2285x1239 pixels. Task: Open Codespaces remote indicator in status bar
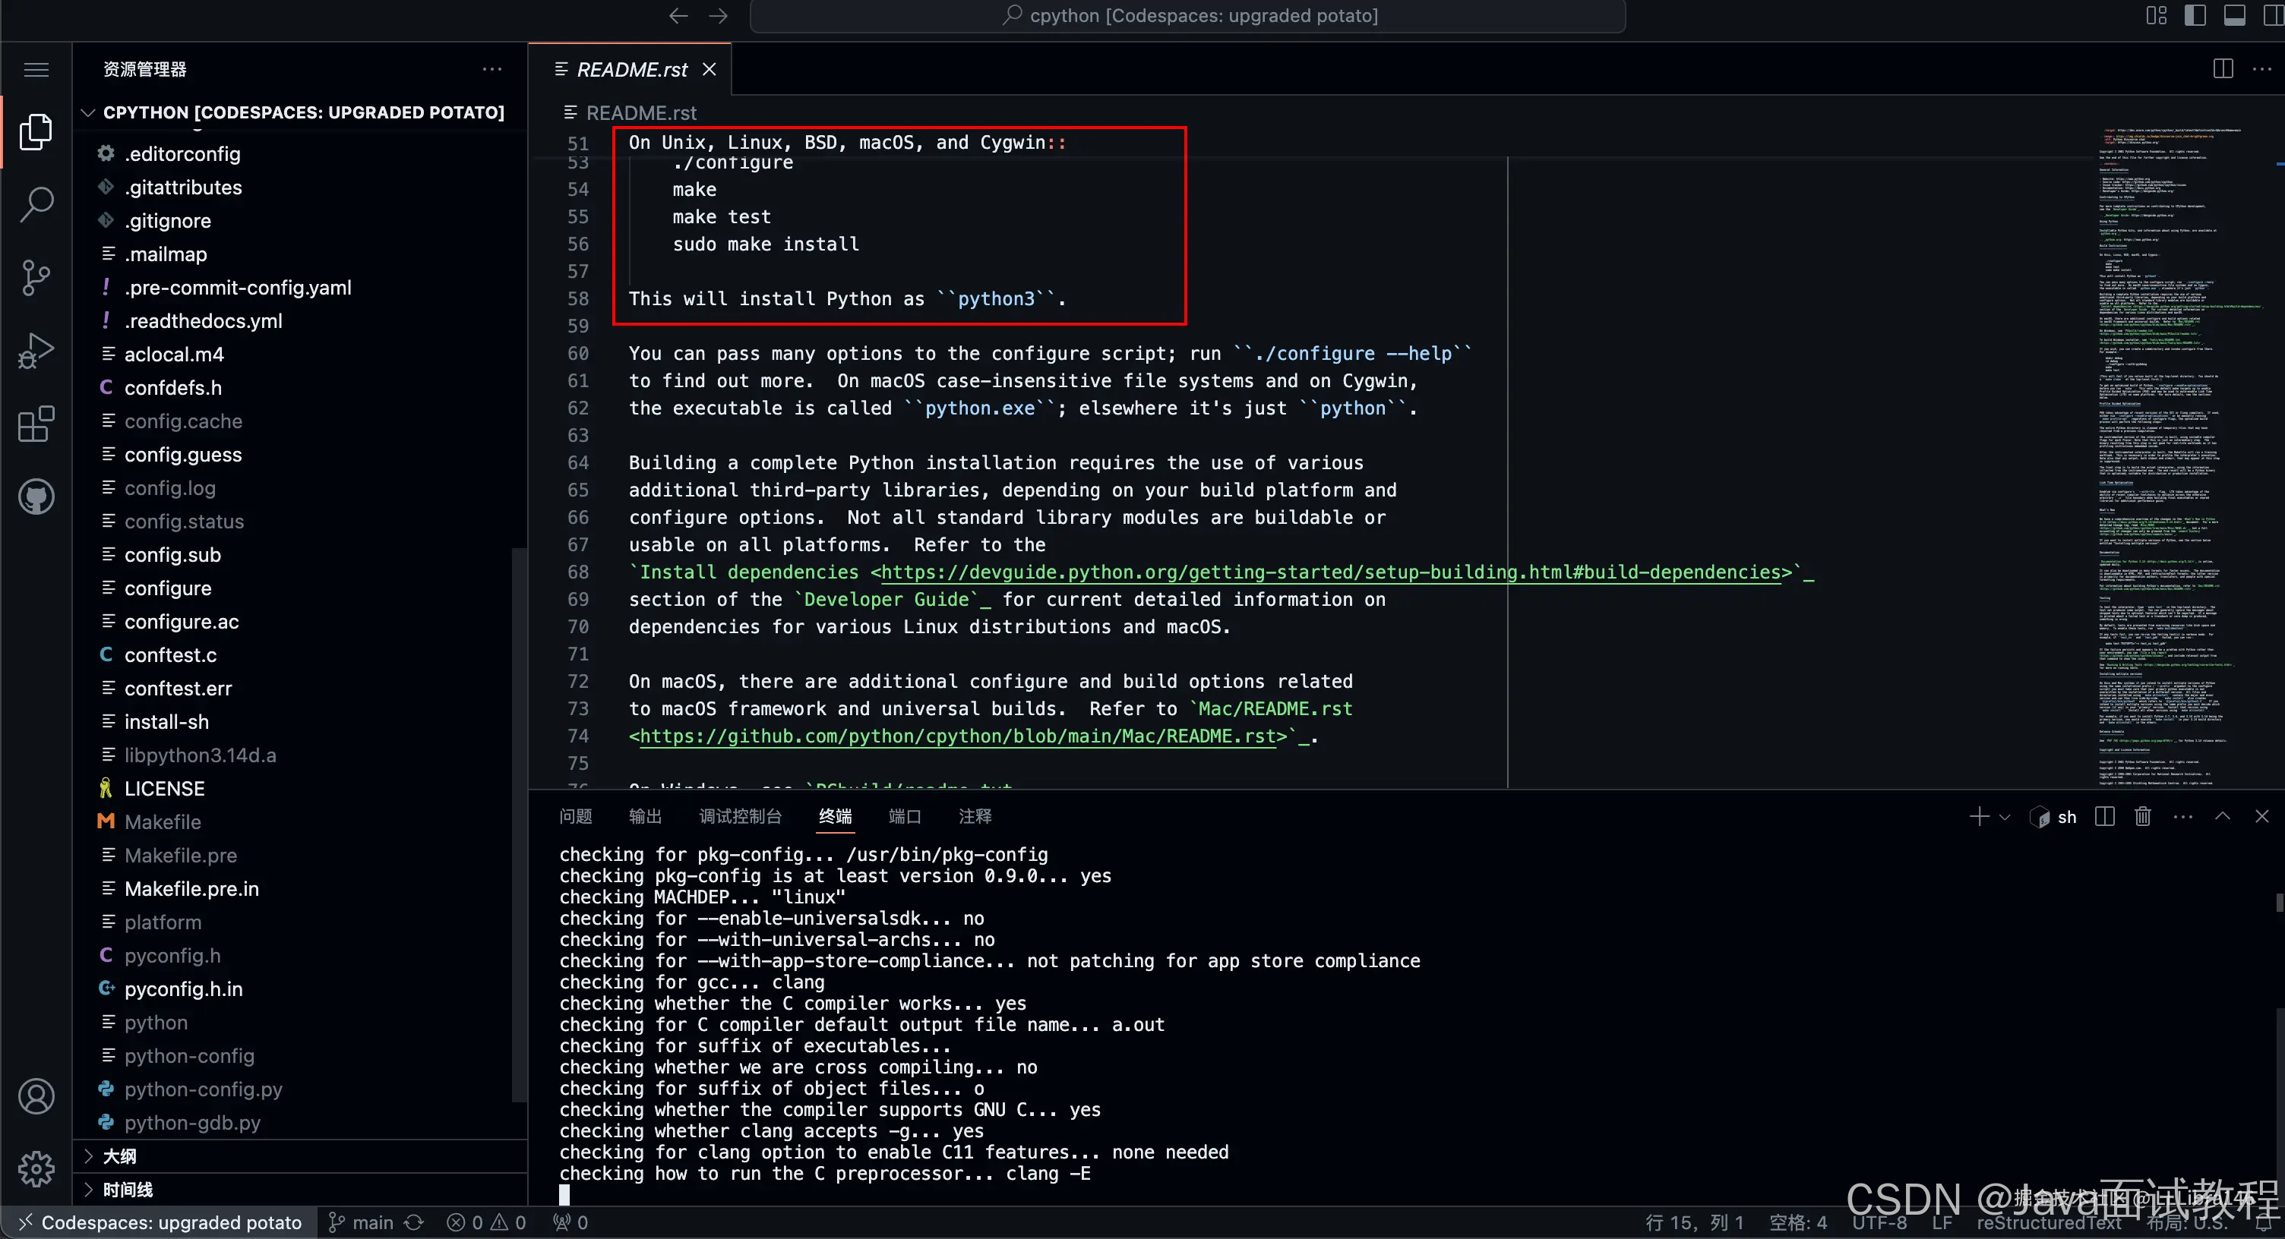click(159, 1222)
